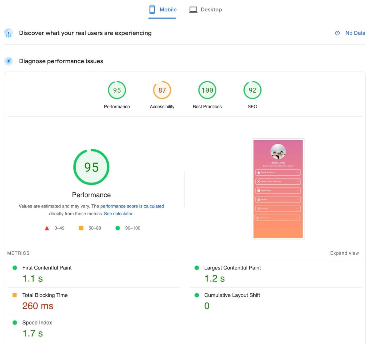
Task: Click the green dot icon beside First Contentful Paint
Action: (x=15, y=268)
